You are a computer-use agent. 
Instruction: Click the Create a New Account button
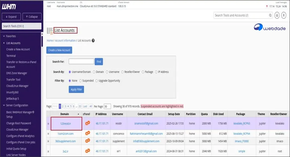coord(59,50)
